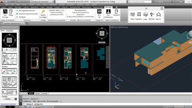Click the SM modify tool in palette
Image resolution: width=192 pixels, height=108 pixels.
14,71
